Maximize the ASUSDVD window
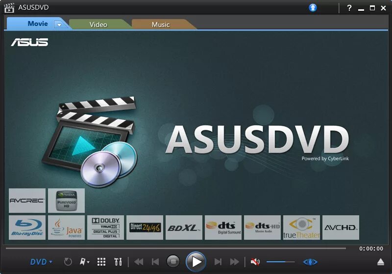392x274 pixels. (372, 8)
